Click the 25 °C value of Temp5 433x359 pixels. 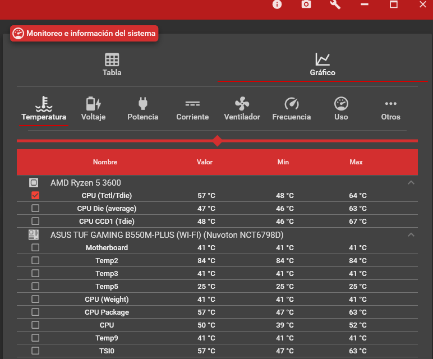pos(206,287)
